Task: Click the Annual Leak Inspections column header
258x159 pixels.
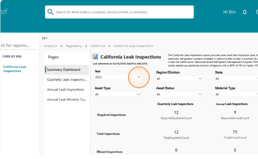Action: [232, 104]
